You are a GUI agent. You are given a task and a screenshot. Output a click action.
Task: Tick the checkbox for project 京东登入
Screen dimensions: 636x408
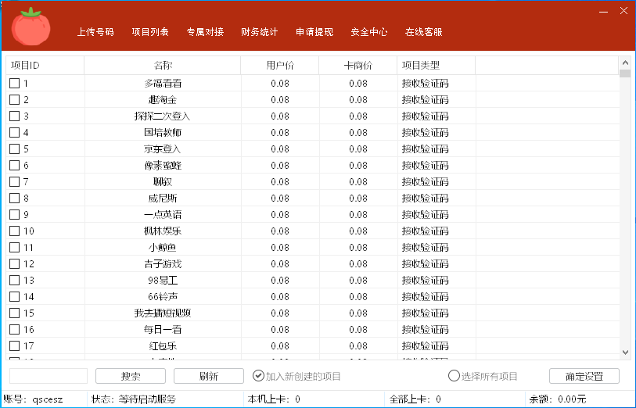pyautogui.click(x=14, y=149)
